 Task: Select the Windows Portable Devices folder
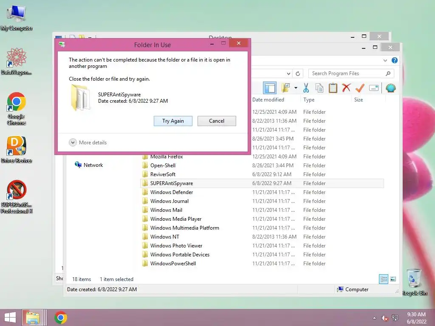coord(180,255)
